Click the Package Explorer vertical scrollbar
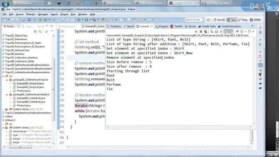This screenshot has width=279, height=157. pyautogui.click(x=53, y=89)
